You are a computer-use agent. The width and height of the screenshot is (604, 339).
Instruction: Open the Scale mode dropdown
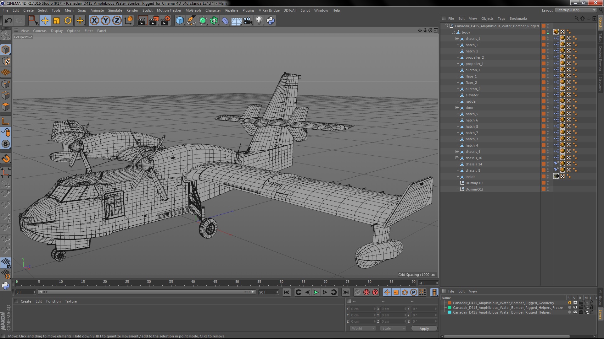[393, 328]
